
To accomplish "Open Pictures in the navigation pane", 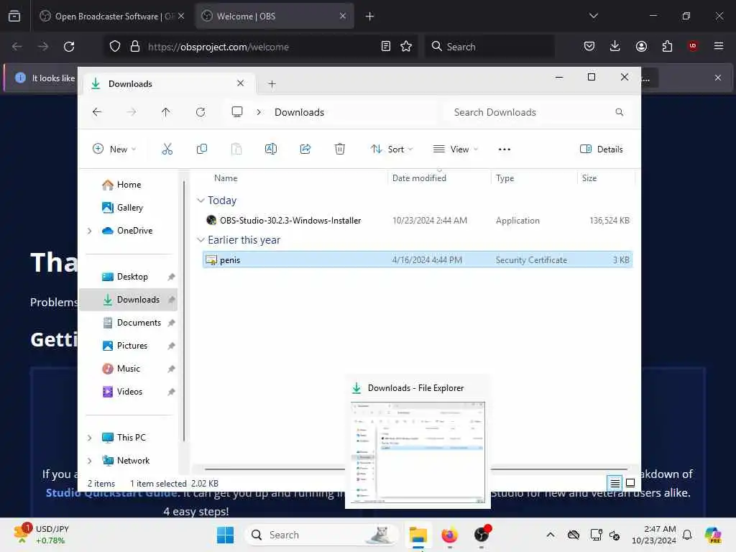I will pyautogui.click(x=132, y=346).
